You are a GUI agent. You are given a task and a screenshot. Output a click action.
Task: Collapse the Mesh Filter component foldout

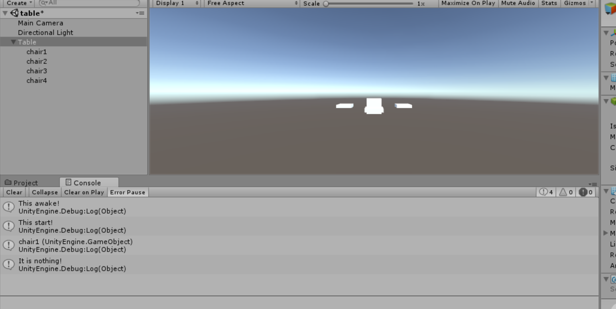[x=606, y=78]
